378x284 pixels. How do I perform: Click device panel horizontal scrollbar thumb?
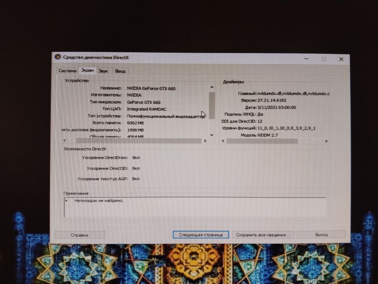click(139, 140)
